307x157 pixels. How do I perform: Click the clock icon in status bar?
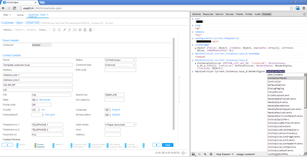tap(183, 153)
